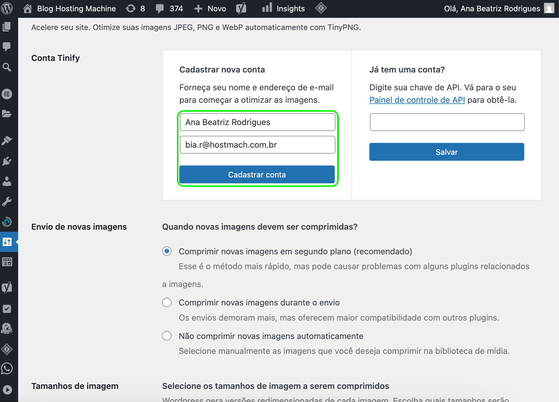Open the Plugins plug icon
The width and height of the screenshot is (559, 402).
7,161
